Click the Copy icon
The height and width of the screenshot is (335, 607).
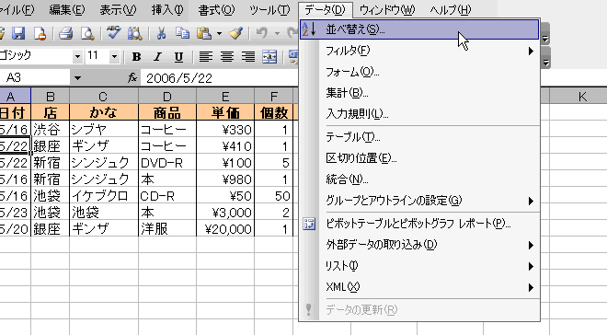182,33
